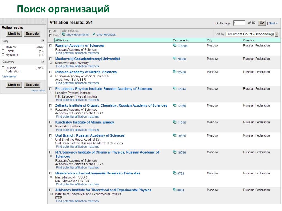
Task: Open Russian Academy of Medical Sciences affiliation
Action: [86, 72]
